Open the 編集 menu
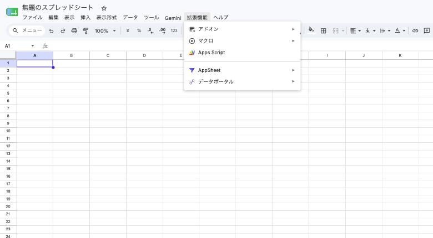This screenshot has height=238, width=433. click(x=53, y=17)
